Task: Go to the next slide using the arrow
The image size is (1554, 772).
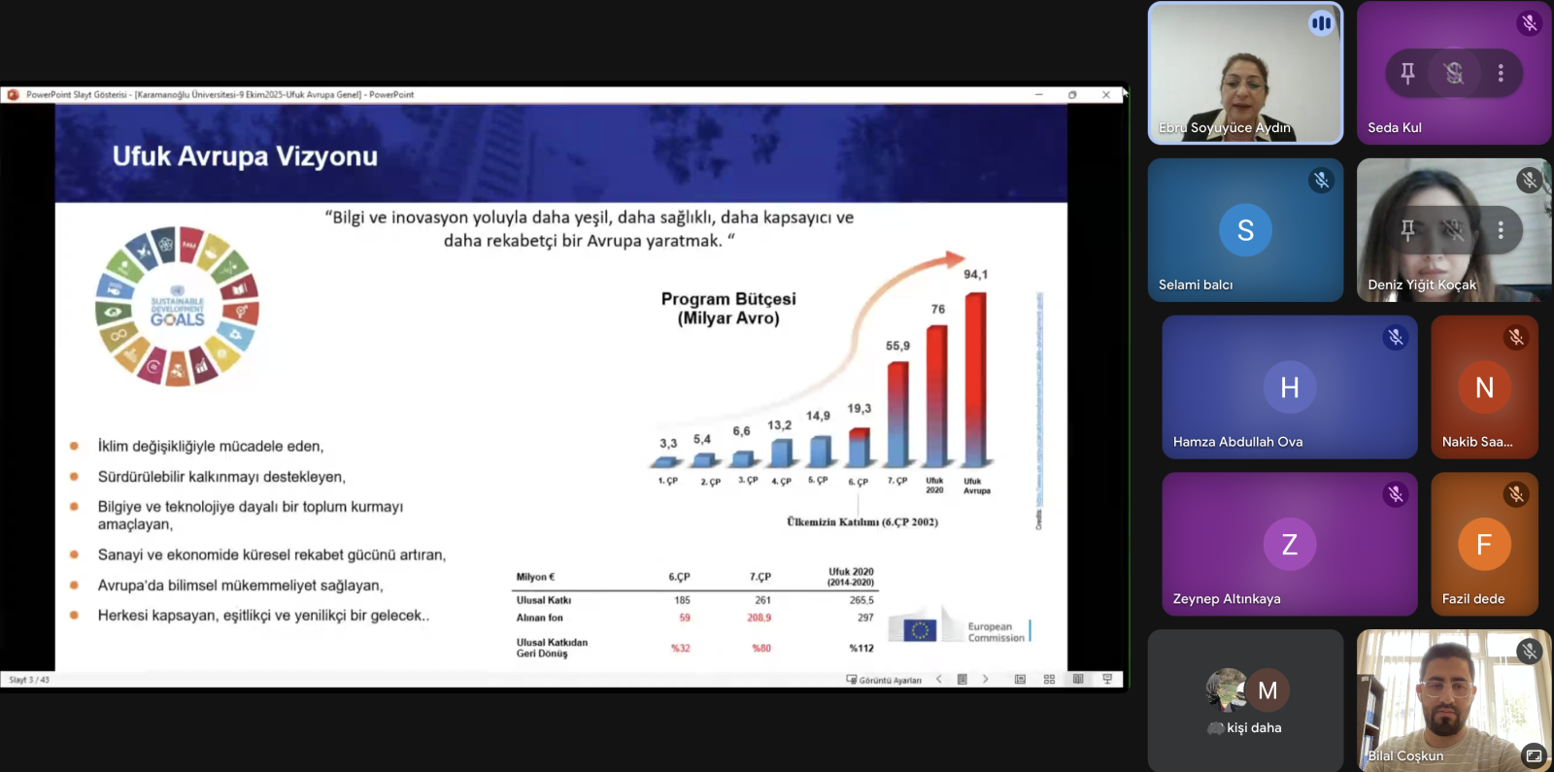Action: coord(985,680)
